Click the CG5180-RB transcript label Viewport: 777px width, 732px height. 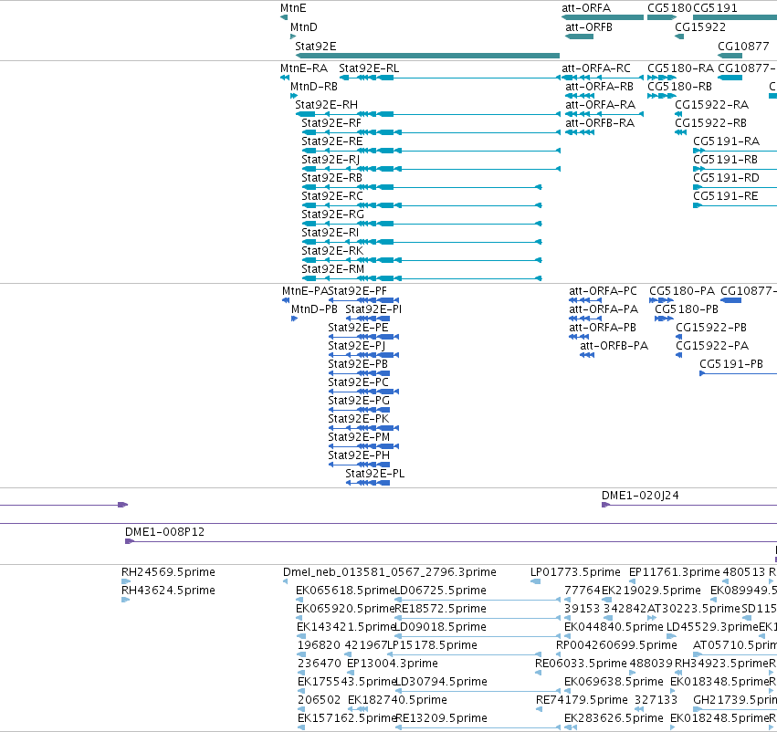click(x=679, y=87)
